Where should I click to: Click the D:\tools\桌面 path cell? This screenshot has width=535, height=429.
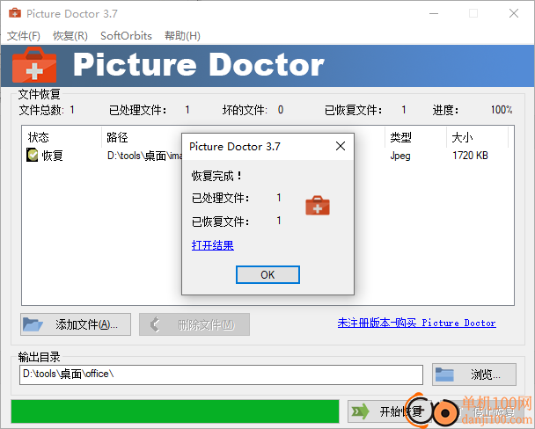click(144, 156)
